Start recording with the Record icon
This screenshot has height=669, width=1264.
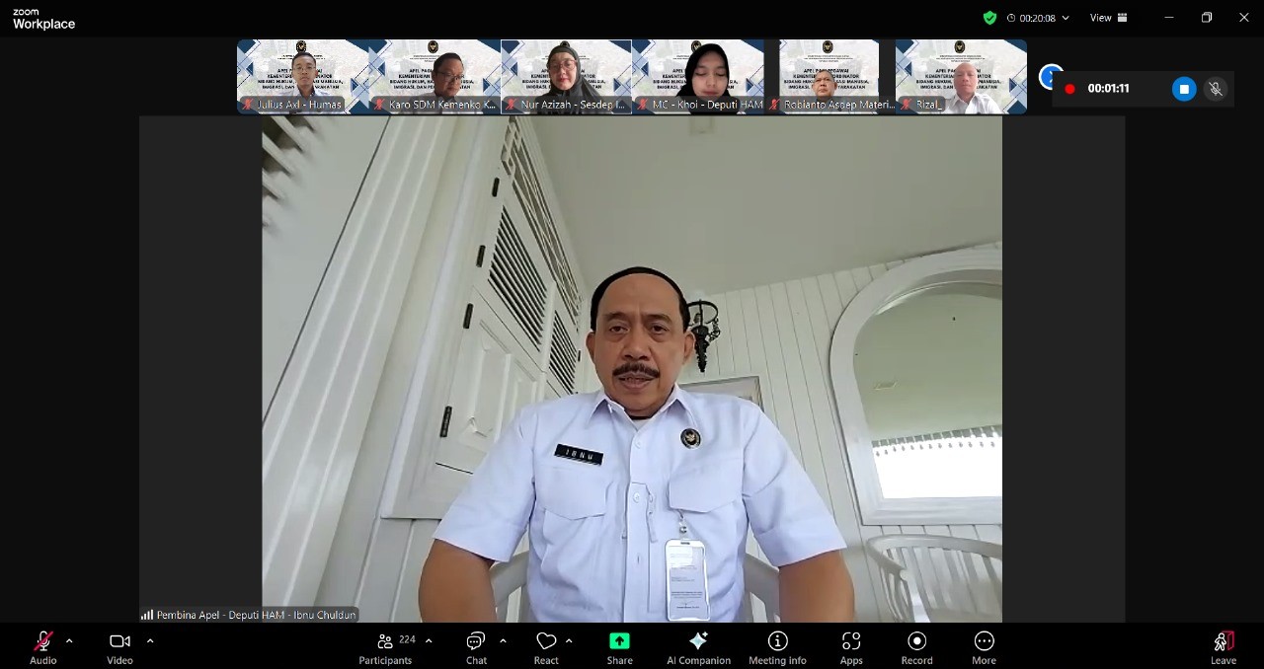pyautogui.click(x=916, y=642)
